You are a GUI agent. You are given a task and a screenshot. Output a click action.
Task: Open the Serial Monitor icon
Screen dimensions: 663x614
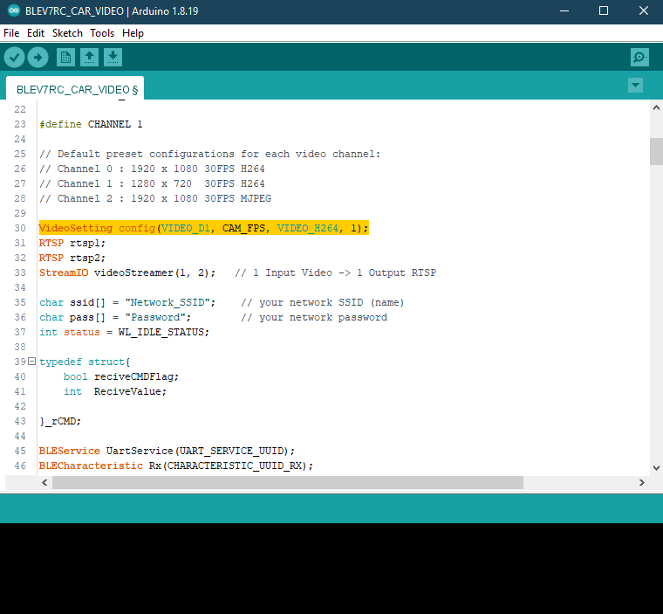click(x=639, y=58)
